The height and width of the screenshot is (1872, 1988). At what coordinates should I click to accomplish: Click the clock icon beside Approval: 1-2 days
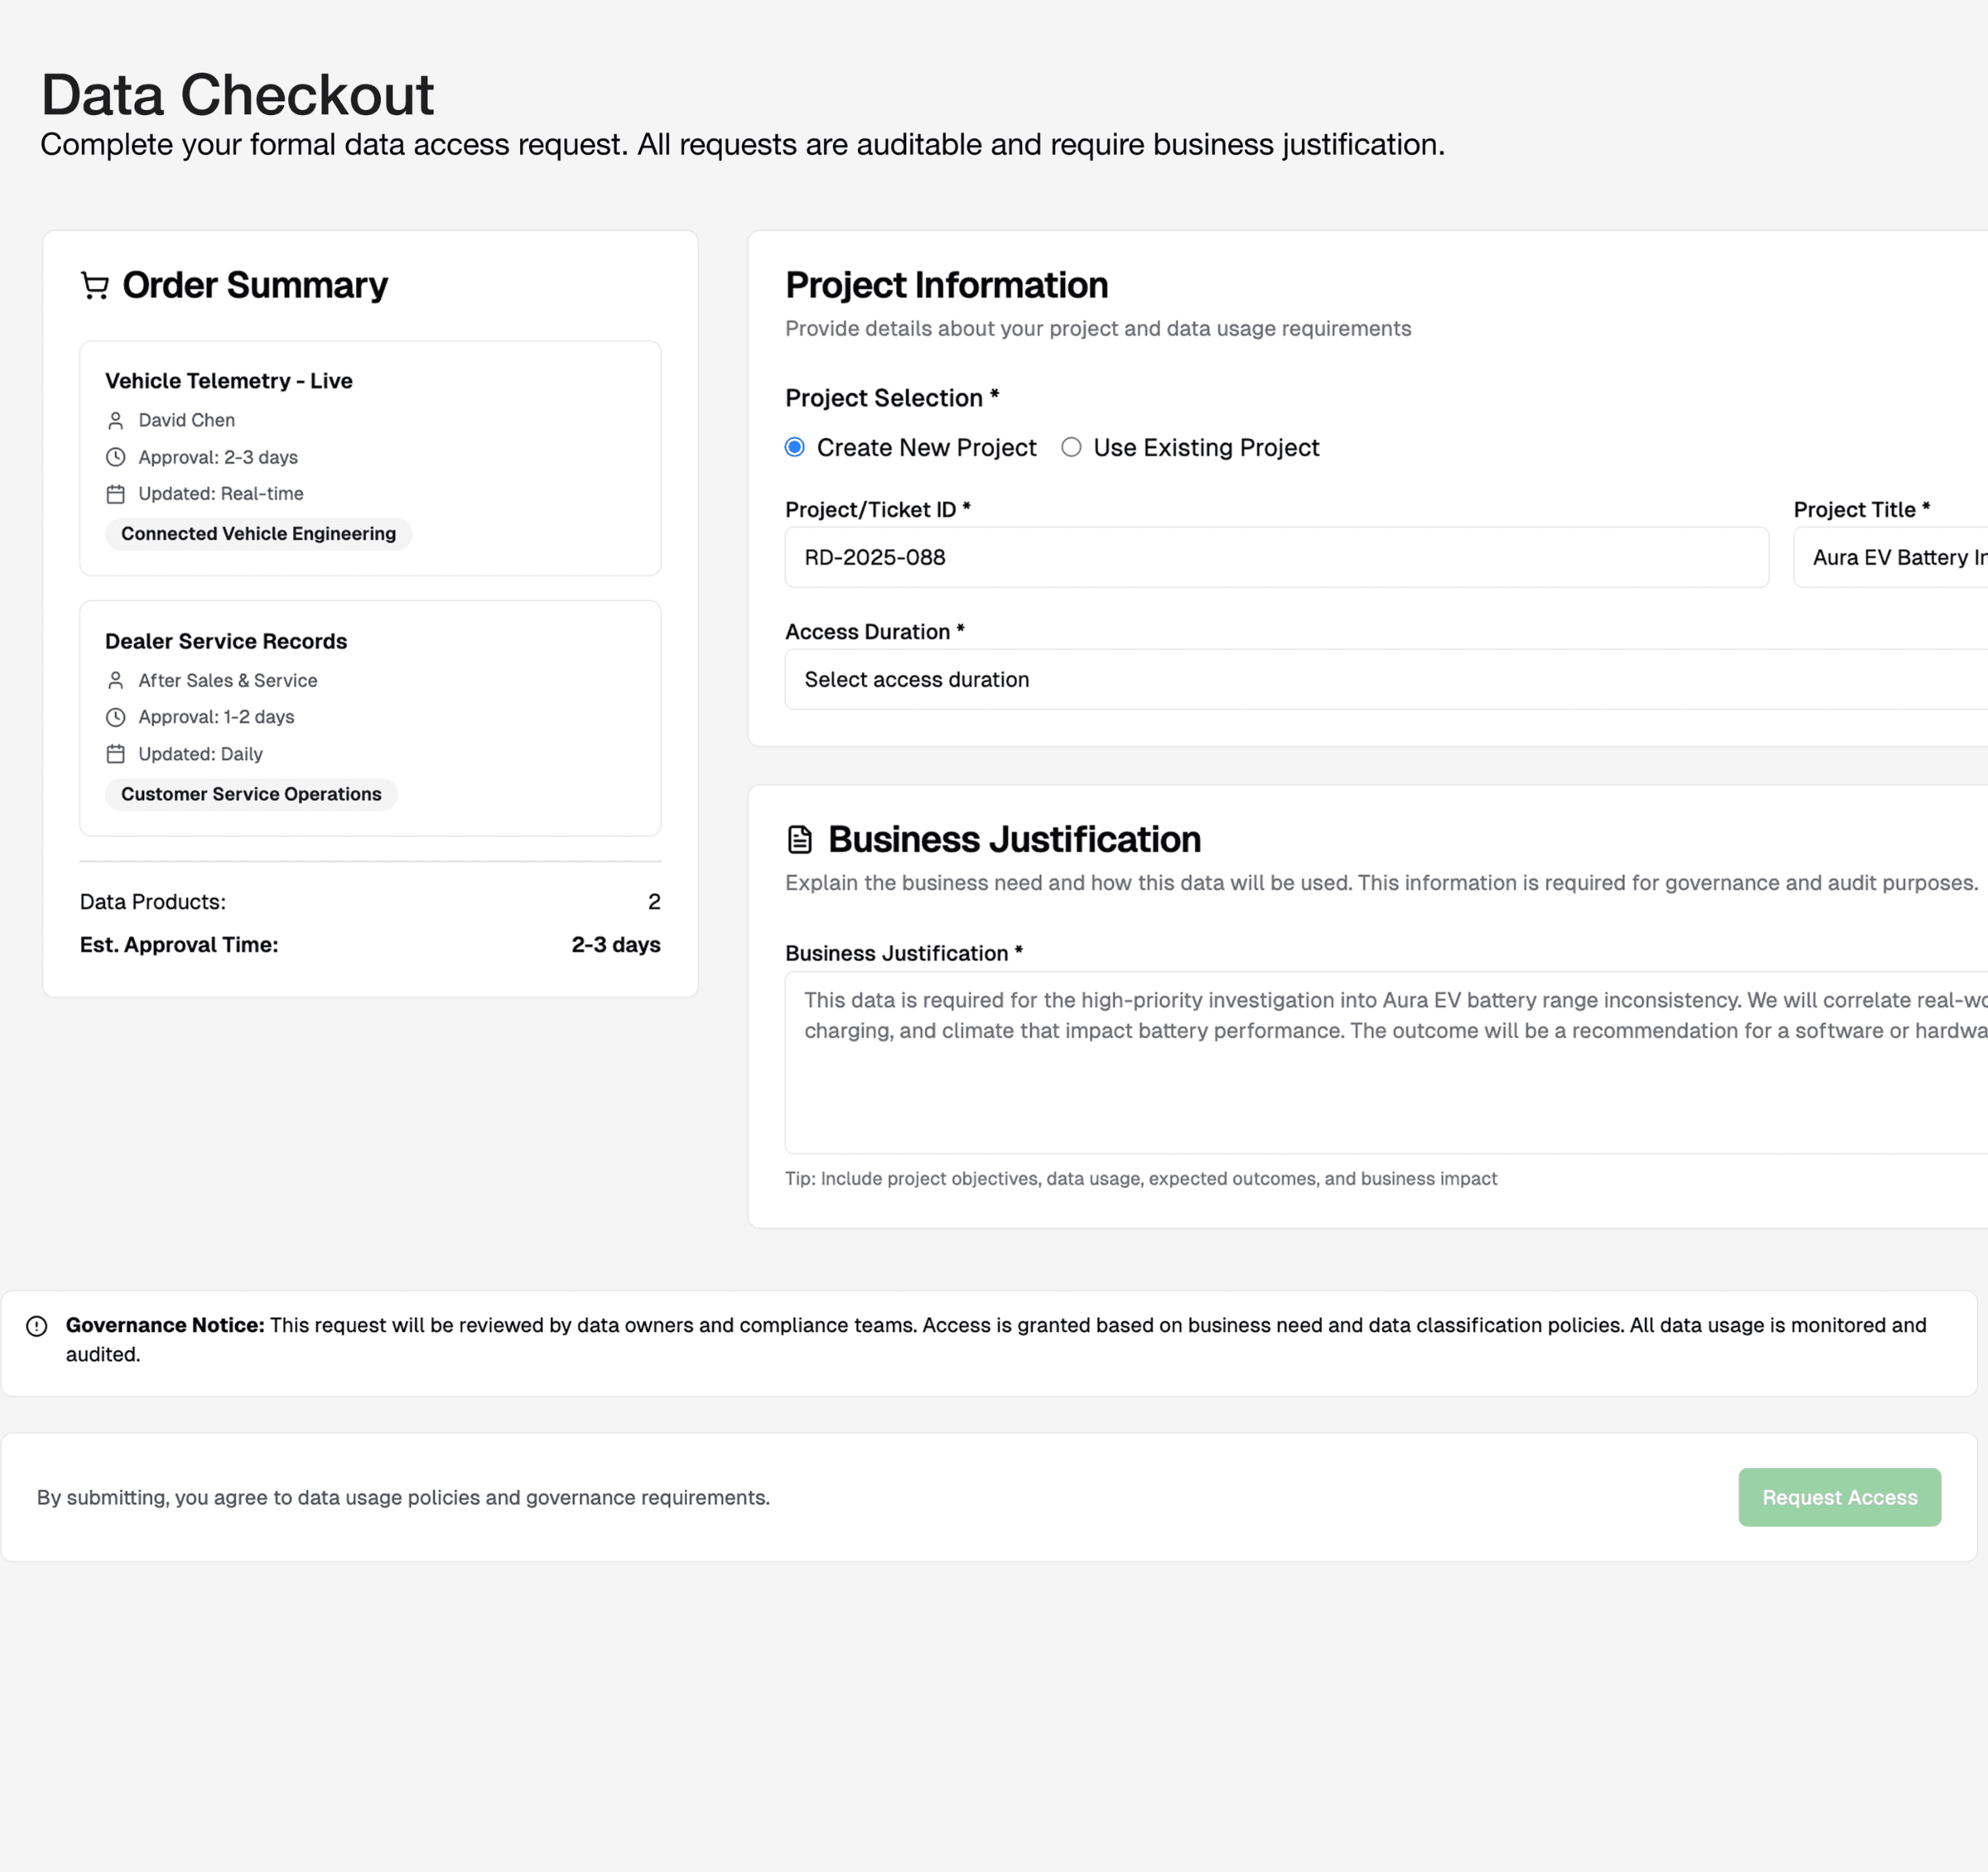click(x=116, y=717)
